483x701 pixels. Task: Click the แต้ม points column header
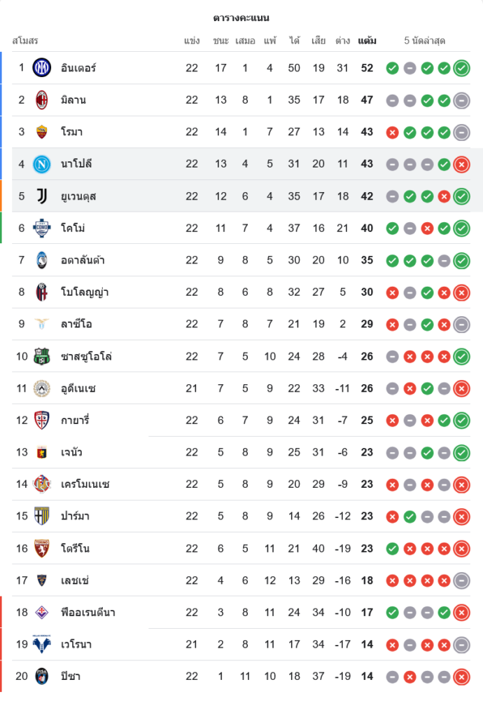click(367, 41)
